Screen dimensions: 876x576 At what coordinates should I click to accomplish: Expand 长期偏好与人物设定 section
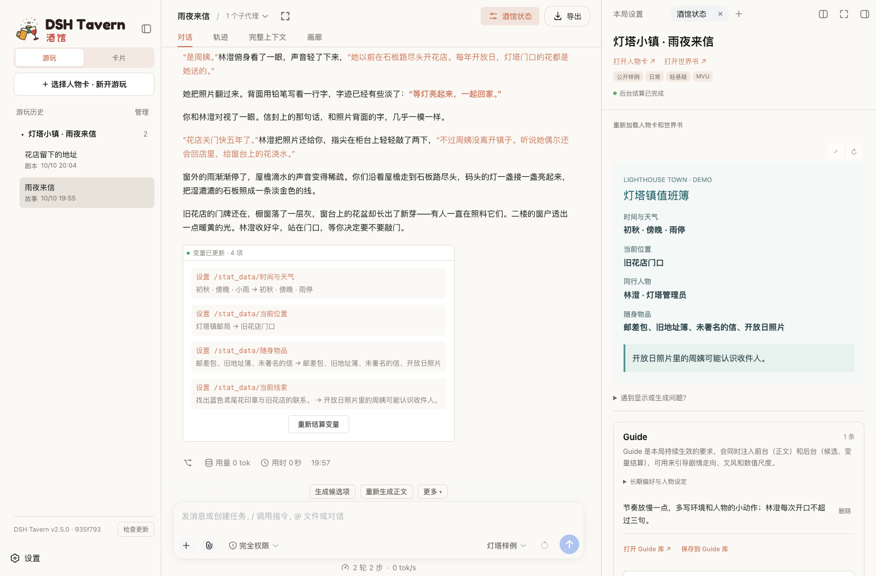pyautogui.click(x=655, y=482)
